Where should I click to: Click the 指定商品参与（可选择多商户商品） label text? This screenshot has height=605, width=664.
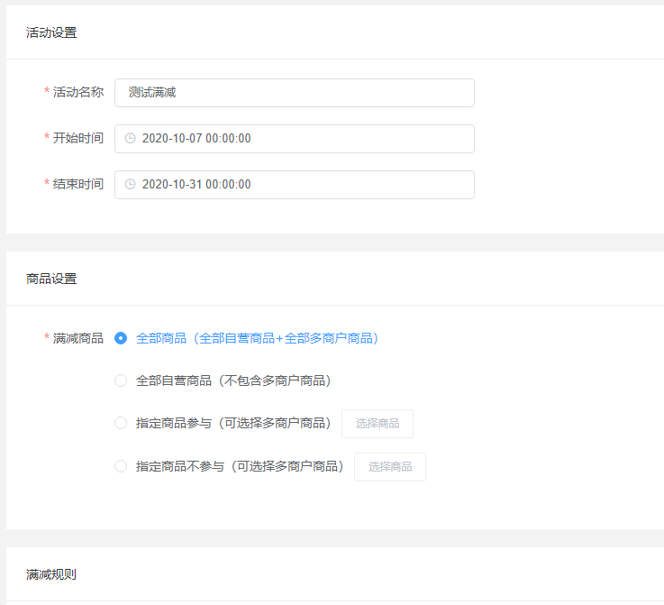[233, 423]
